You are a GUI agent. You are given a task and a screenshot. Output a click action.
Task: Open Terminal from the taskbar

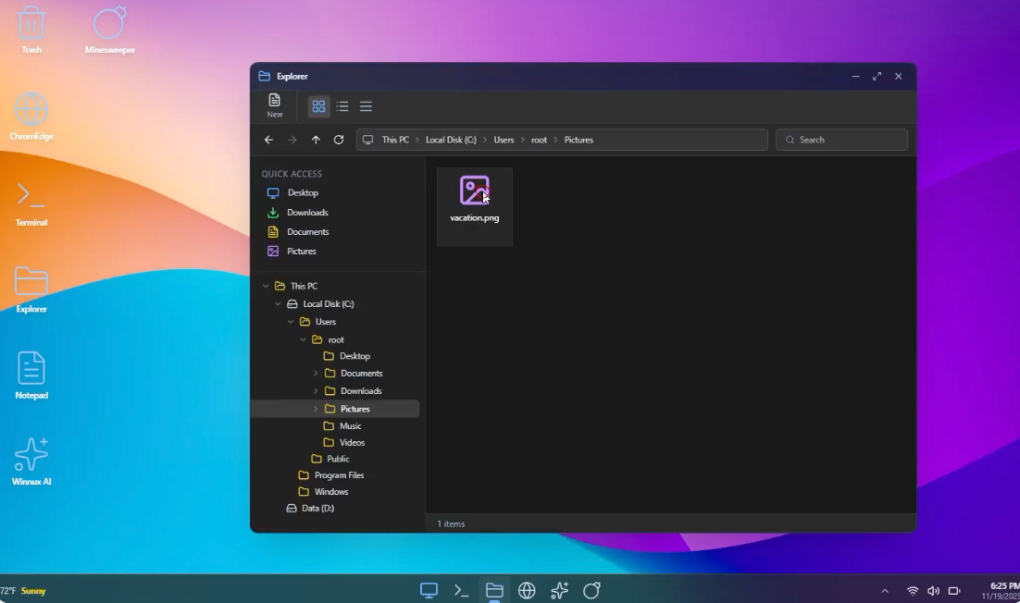(461, 590)
